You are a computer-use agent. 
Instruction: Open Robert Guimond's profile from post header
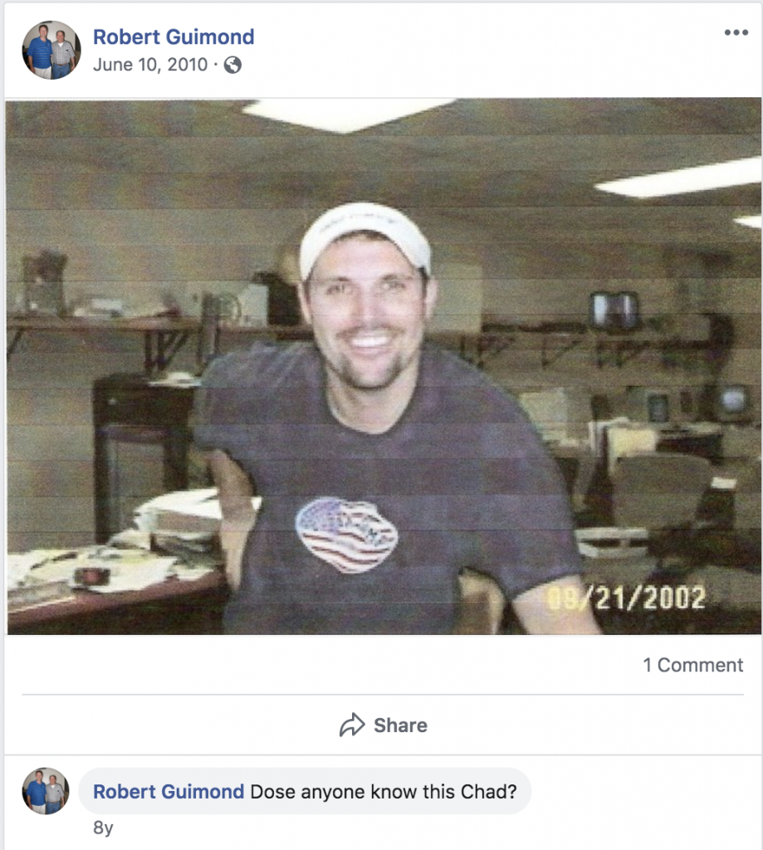174,37
